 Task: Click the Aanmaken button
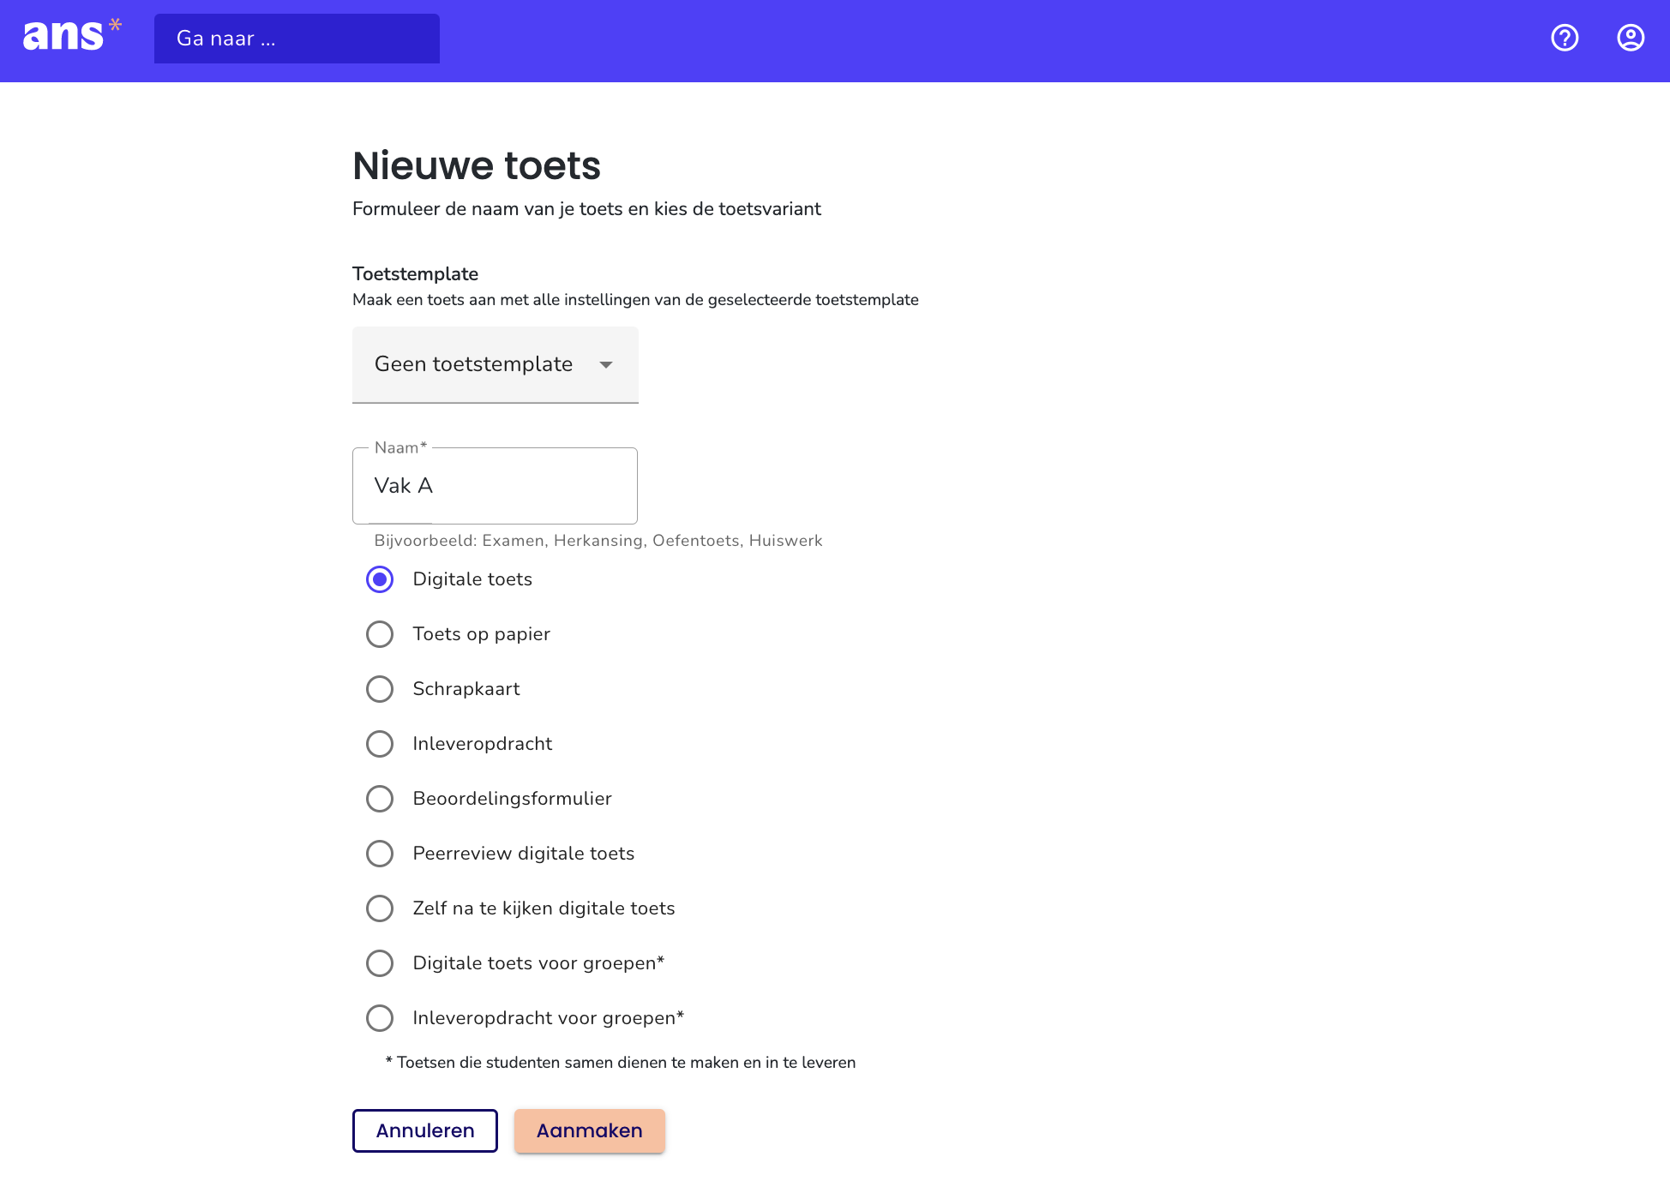pyautogui.click(x=590, y=1130)
